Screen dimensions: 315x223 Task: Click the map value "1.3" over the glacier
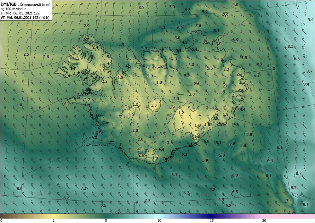[x=154, y=105]
